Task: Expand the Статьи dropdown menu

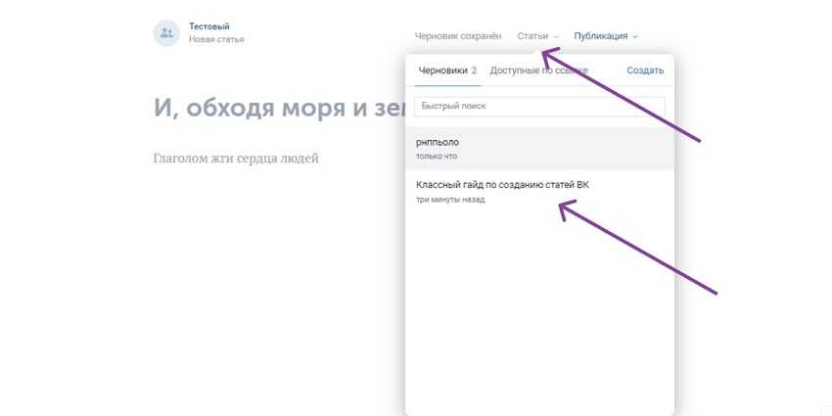Action: click(533, 36)
